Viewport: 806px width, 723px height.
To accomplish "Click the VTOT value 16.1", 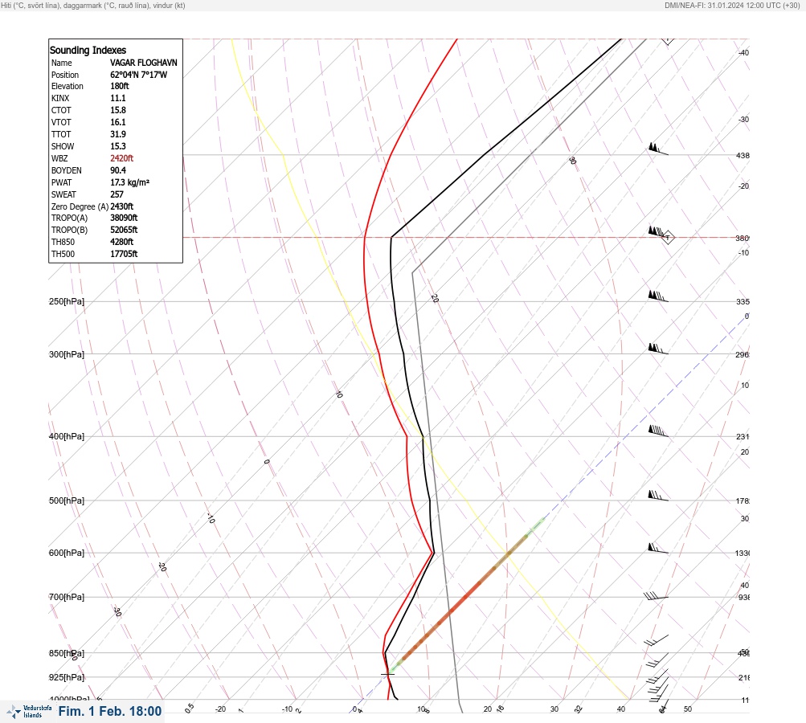I will tap(117, 122).
